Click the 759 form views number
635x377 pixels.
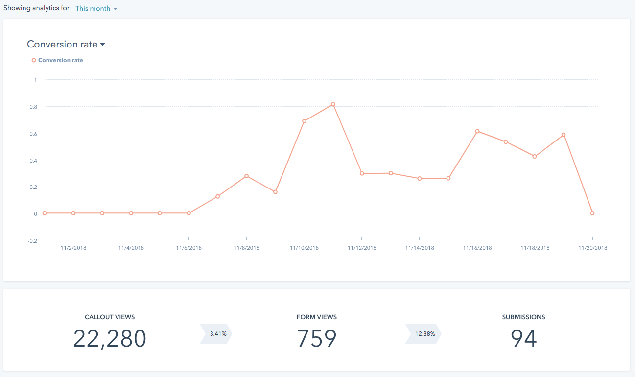click(317, 339)
